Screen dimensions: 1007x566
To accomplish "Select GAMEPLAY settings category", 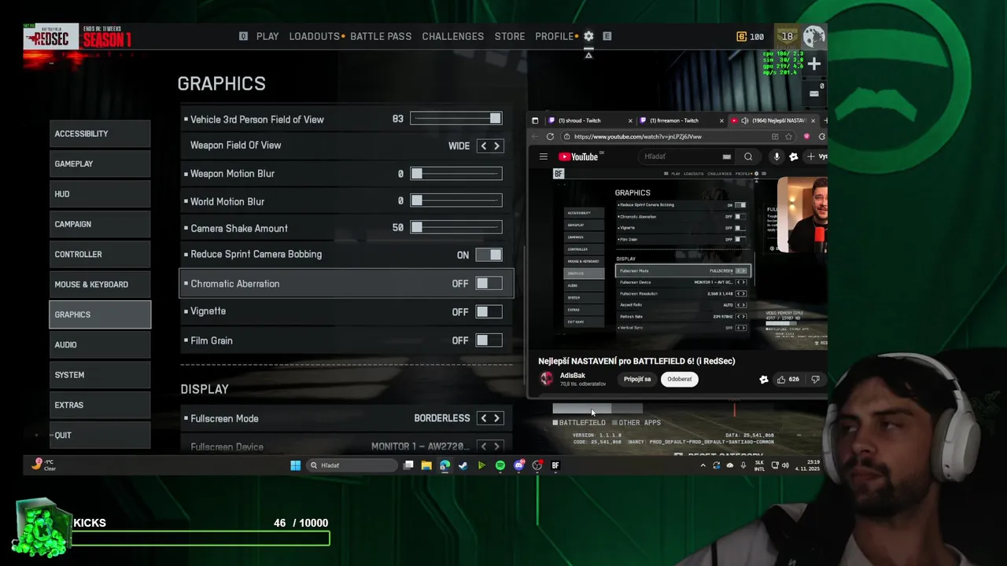I will point(100,164).
